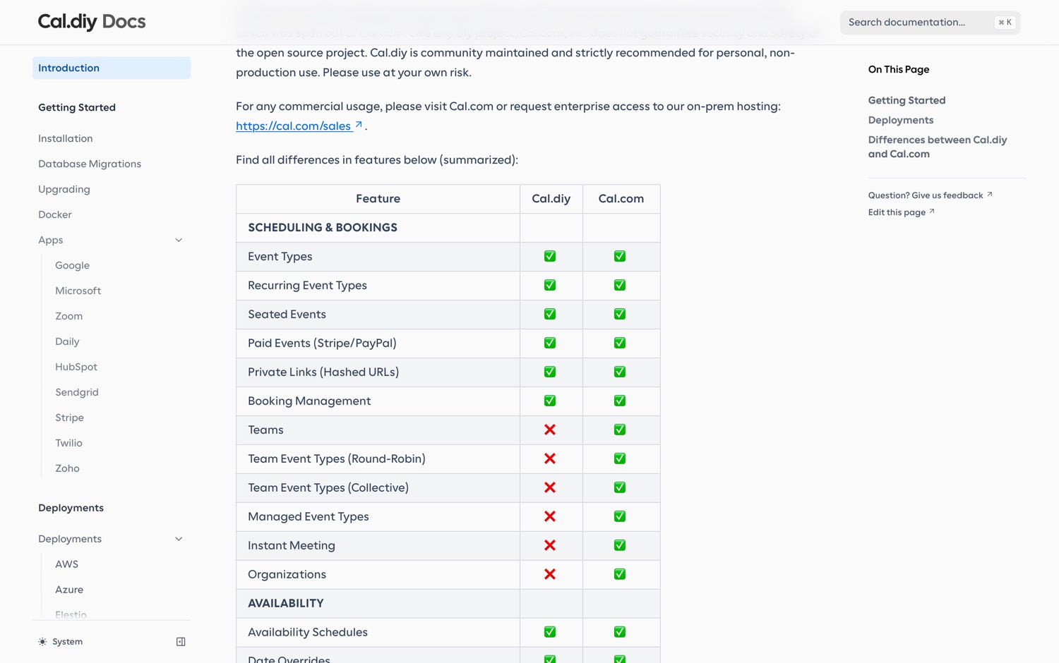Collapse the Apps section chevron
The image size is (1059, 663).
coord(179,241)
